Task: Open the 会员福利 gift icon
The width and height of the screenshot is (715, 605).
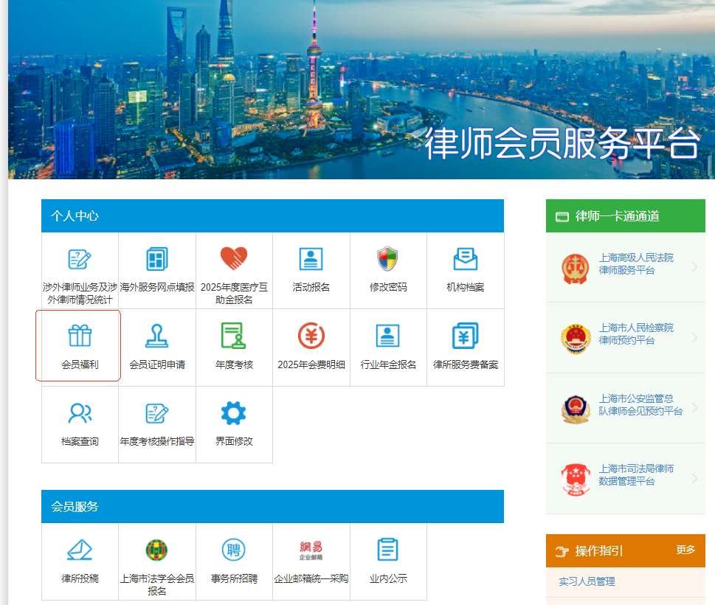Action: [x=80, y=336]
